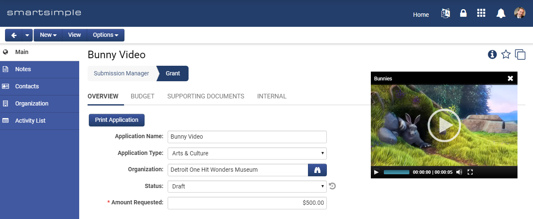Click the Submission Manager breadcrumb
Screen dimensions: 533x219
(x=122, y=73)
